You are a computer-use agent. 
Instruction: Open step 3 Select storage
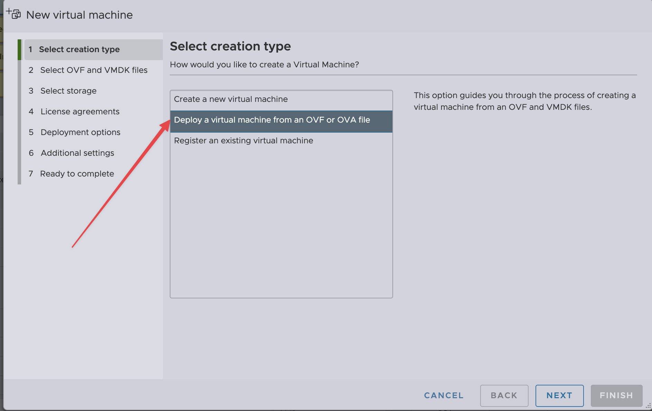click(68, 91)
